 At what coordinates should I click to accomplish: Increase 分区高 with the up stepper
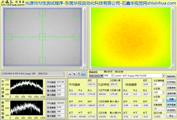tap(163, 100)
